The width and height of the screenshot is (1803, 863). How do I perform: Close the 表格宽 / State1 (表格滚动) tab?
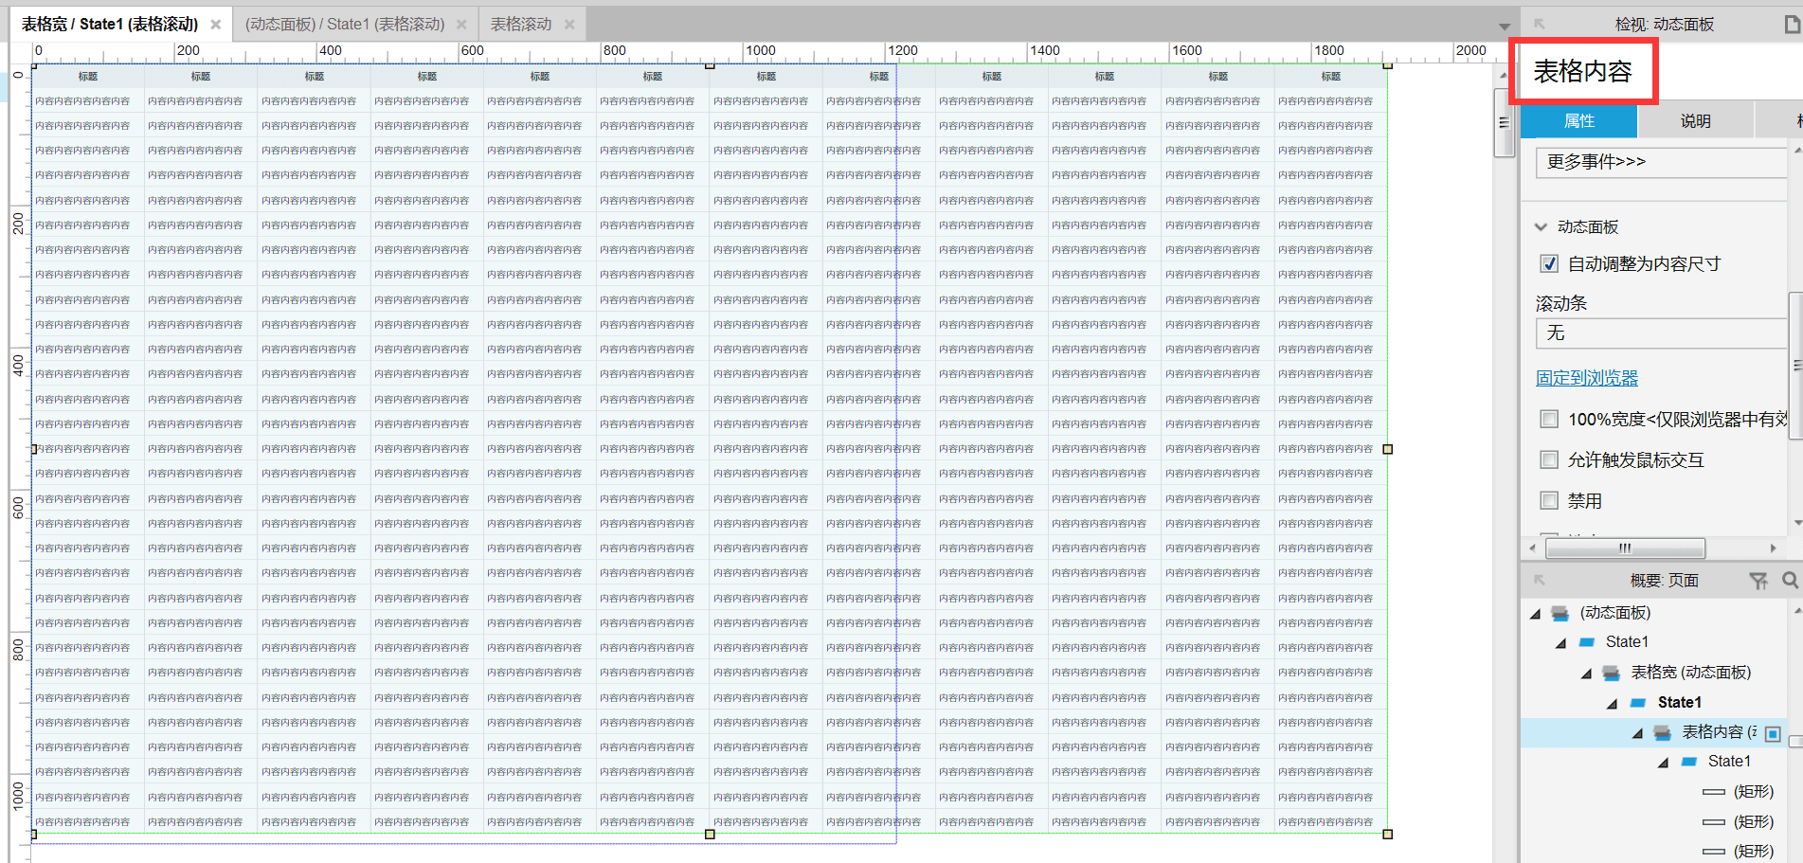pyautogui.click(x=216, y=25)
